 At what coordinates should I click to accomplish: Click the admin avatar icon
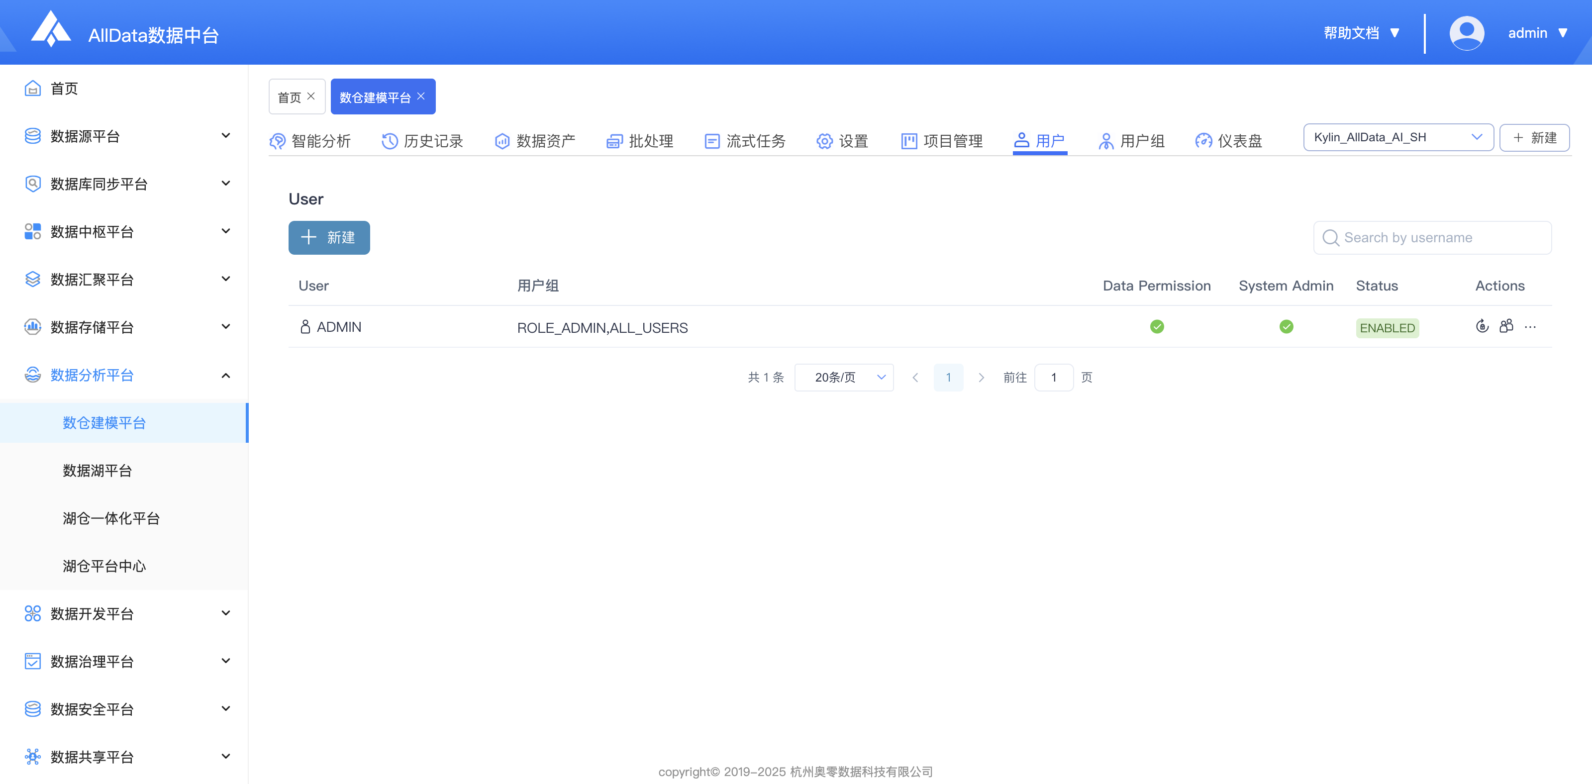click(1466, 33)
